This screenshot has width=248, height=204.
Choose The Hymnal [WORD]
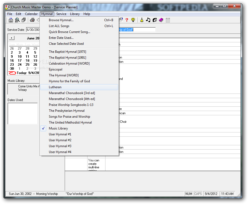tap(79, 75)
